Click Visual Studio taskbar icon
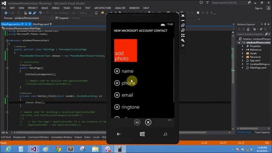 tap(33, 149)
